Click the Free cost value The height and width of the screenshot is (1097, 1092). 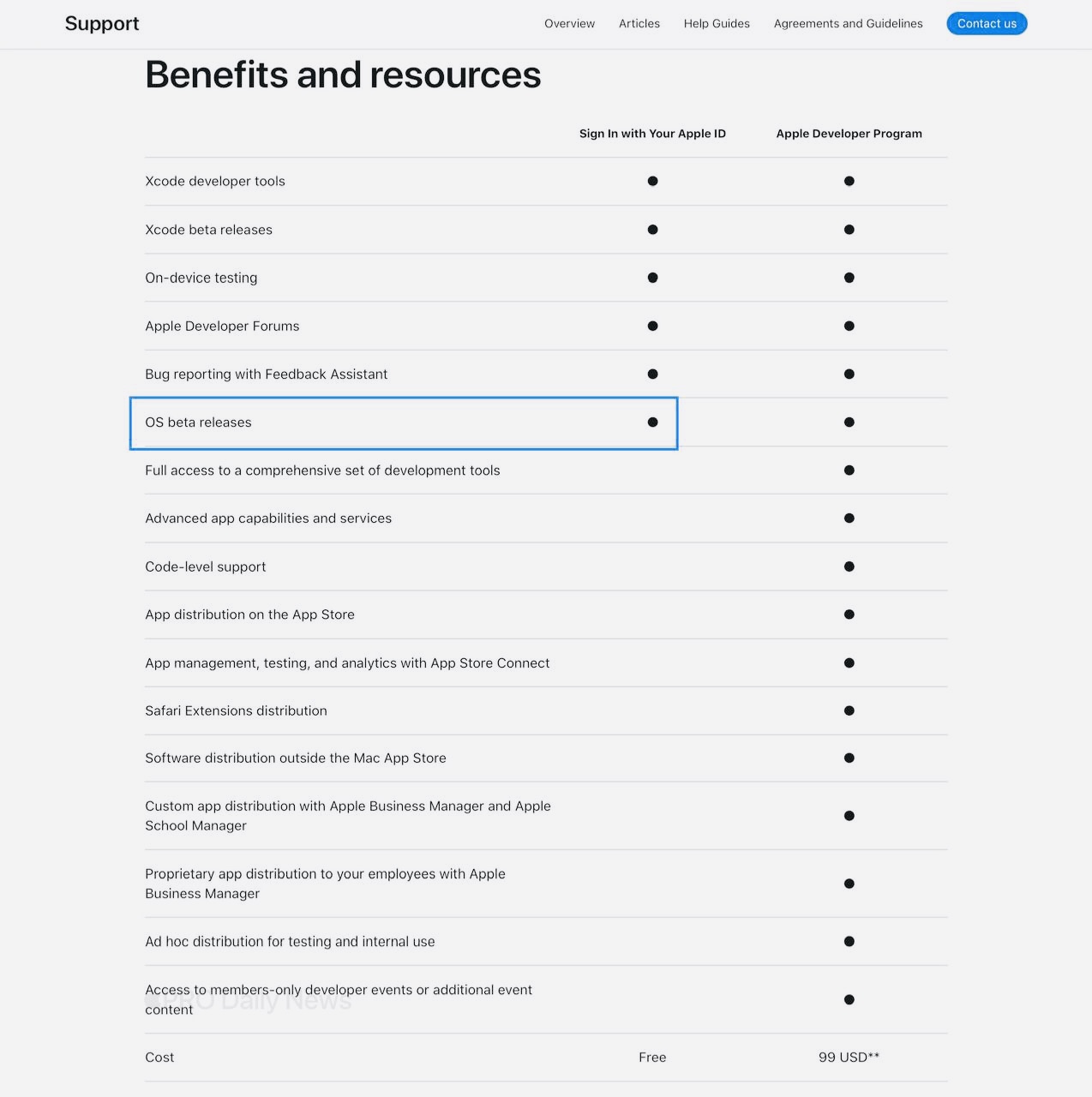(652, 1058)
